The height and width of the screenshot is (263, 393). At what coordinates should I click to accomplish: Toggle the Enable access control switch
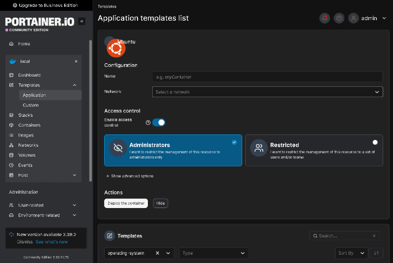tap(159, 122)
